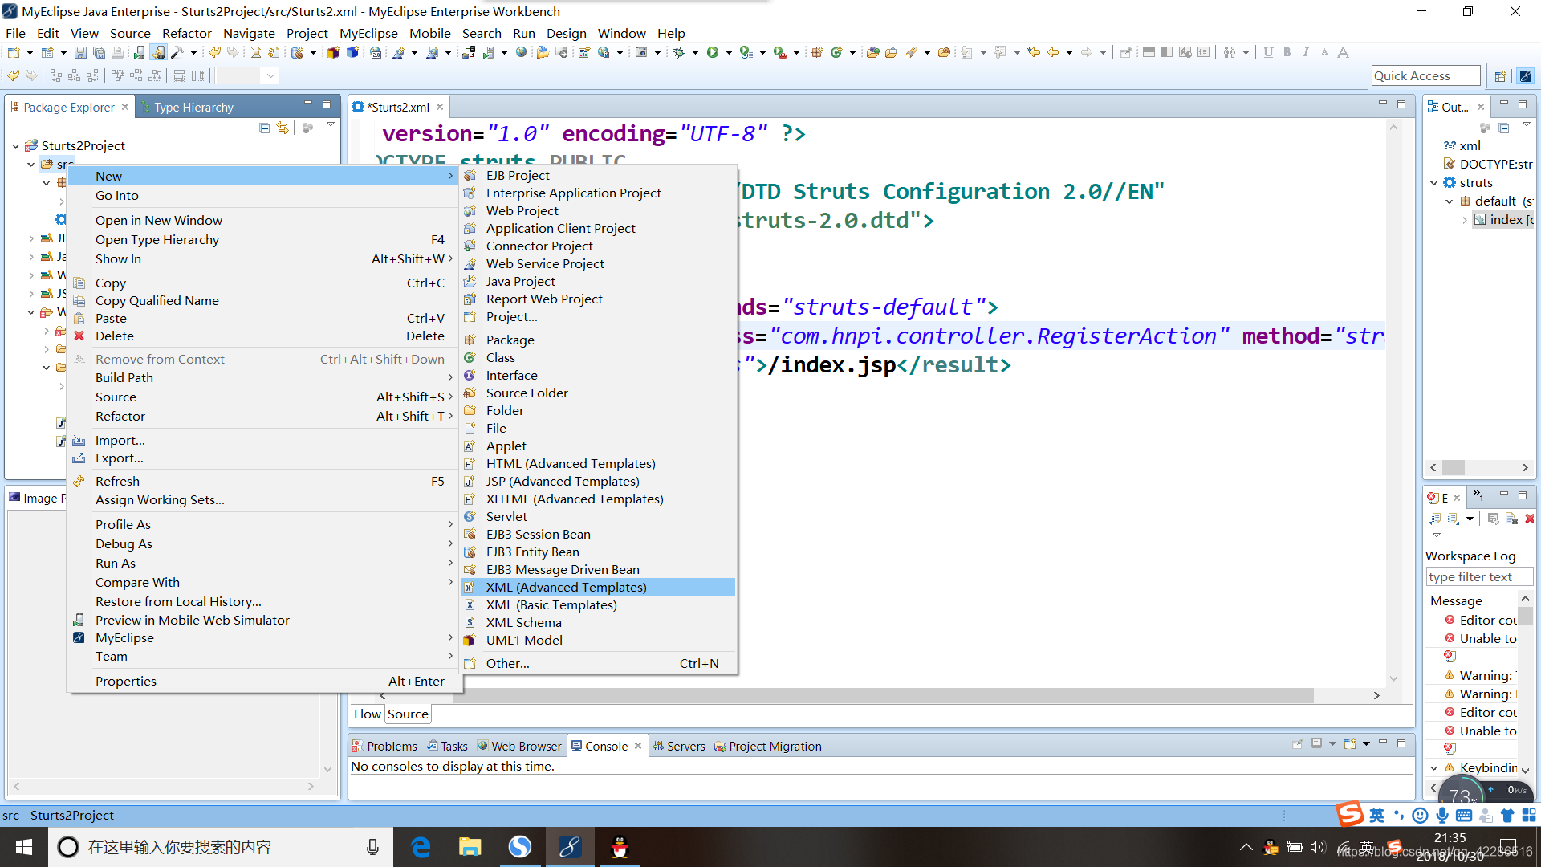
Task: Click the web browser globe icon
Action: pyautogui.click(x=521, y=53)
